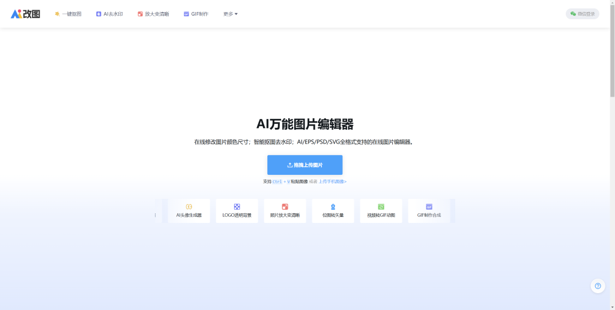615x310 pixels.
Task: Open the LOGO透明背景 tool card
Action: (237, 211)
